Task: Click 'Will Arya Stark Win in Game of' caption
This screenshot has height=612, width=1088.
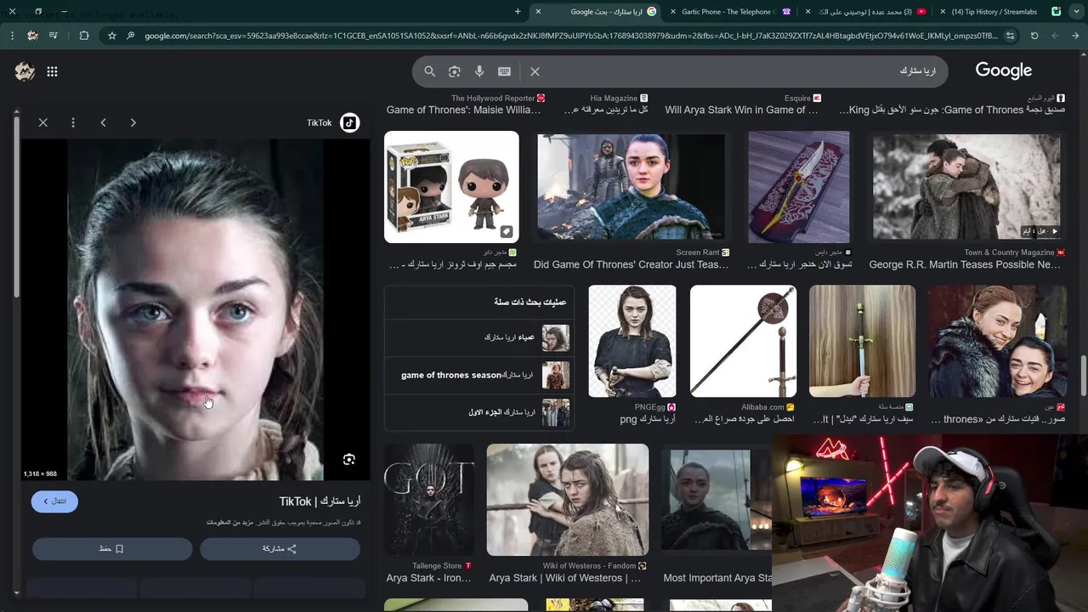Action: pos(741,110)
